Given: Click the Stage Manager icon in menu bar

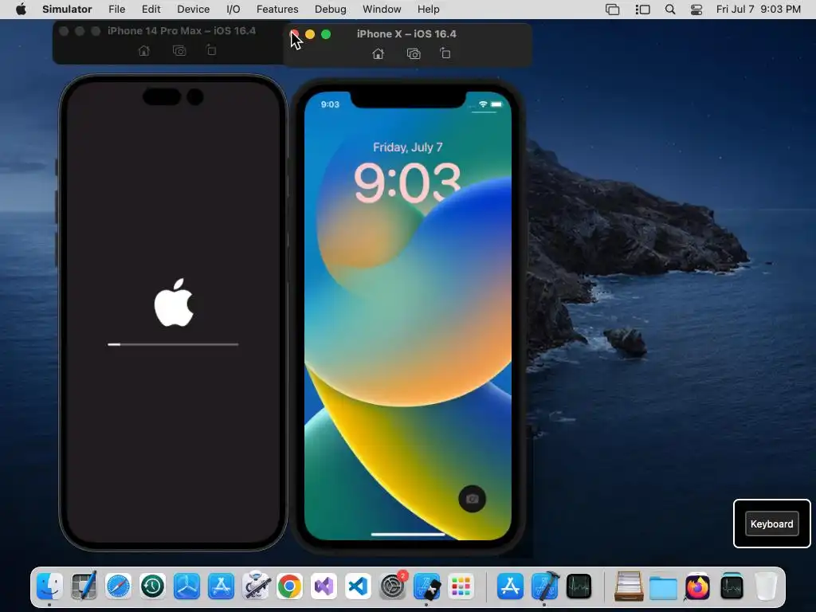Looking at the screenshot, I should [643, 10].
